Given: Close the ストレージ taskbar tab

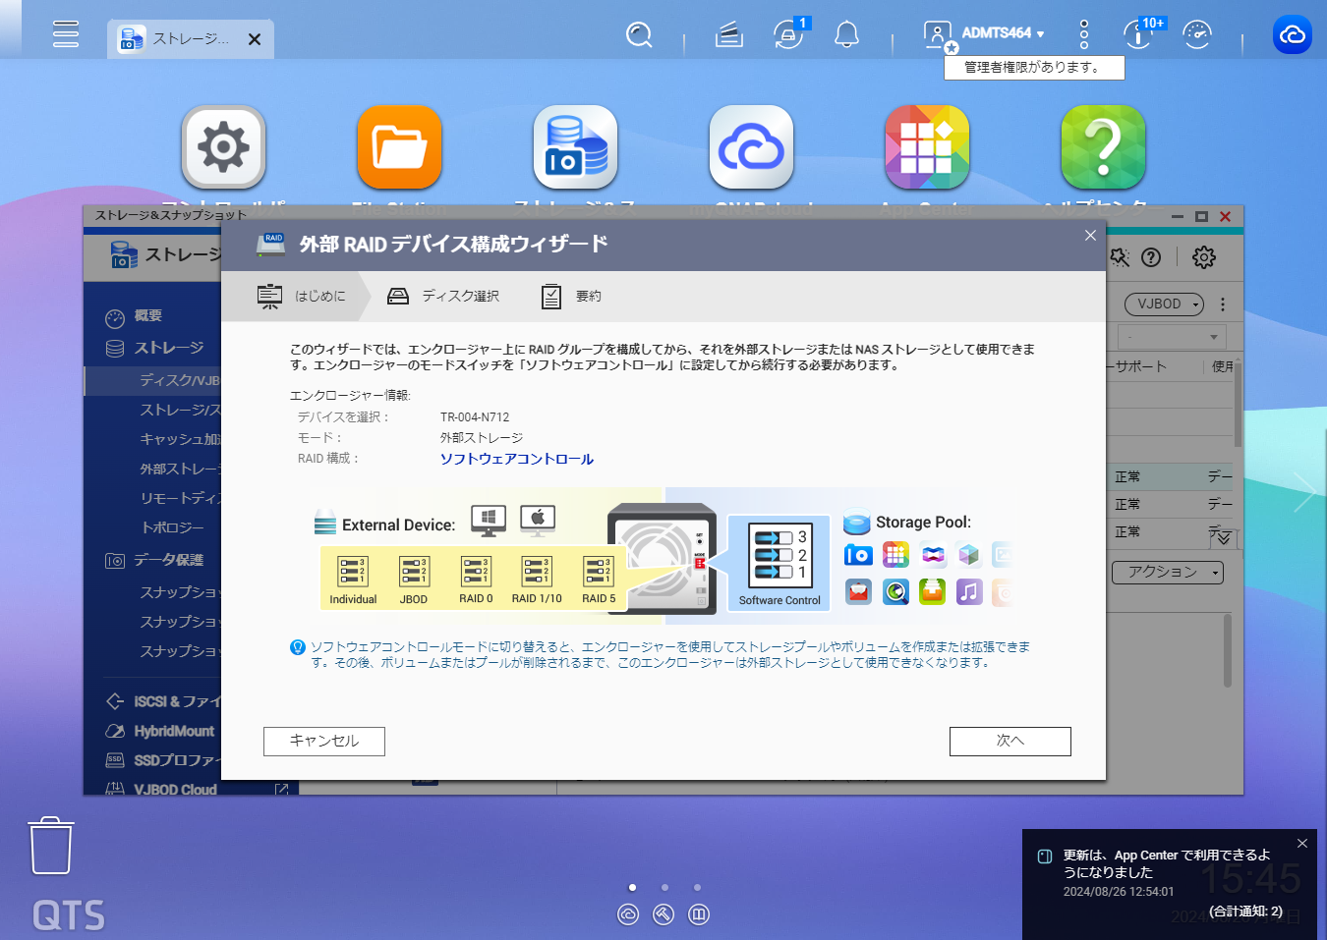Looking at the screenshot, I should [255, 39].
